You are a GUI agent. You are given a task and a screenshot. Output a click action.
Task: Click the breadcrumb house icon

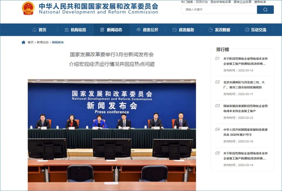(23, 42)
